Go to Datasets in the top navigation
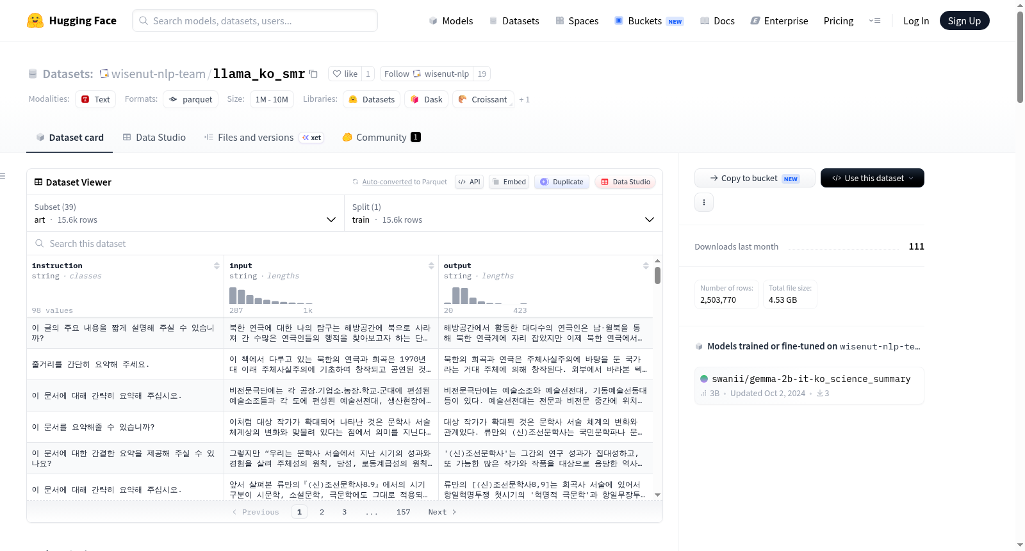Image resolution: width=1025 pixels, height=551 pixels. tap(514, 20)
